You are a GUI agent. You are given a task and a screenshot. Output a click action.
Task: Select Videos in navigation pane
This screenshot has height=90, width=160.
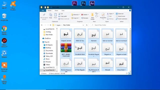[x=47, y=64]
